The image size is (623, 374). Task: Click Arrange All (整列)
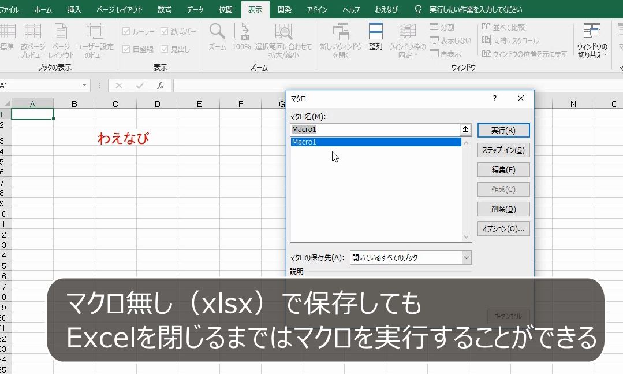[x=375, y=37]
